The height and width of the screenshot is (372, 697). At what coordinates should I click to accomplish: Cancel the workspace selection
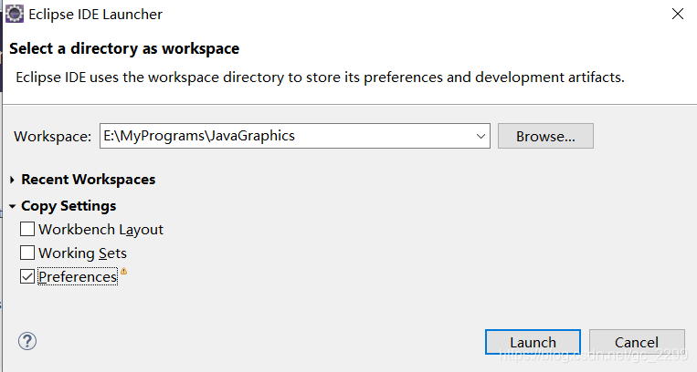(637, 342)
